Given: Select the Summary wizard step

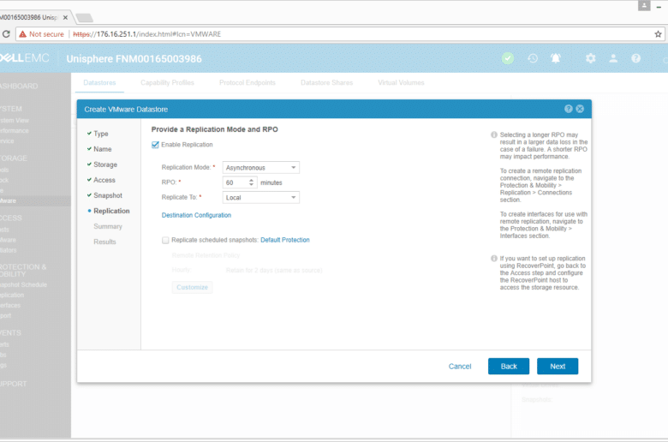Looking at the screenshot, I should [108, 226].
